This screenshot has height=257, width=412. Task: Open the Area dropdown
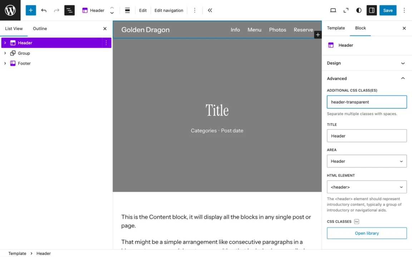(x=367, y=161)
